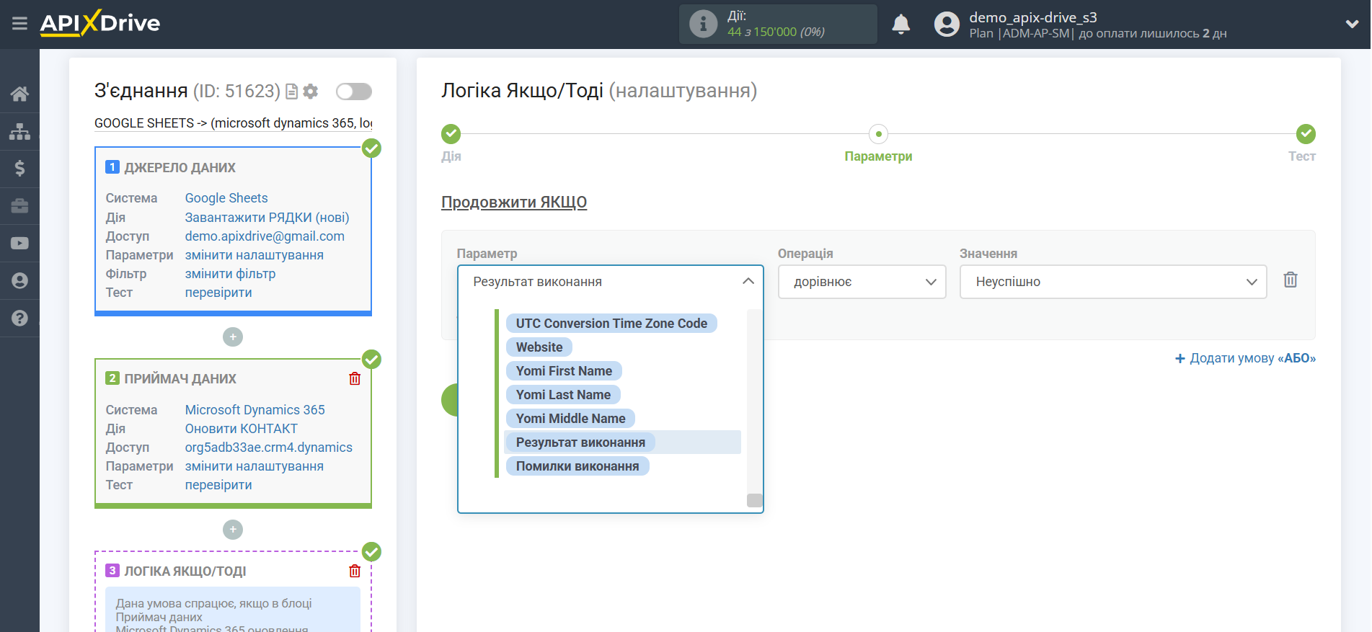This screenshot has width=1372, height=632.
Task: Click source 'змінити налаштування' link
Action: [x=254, y=255]
